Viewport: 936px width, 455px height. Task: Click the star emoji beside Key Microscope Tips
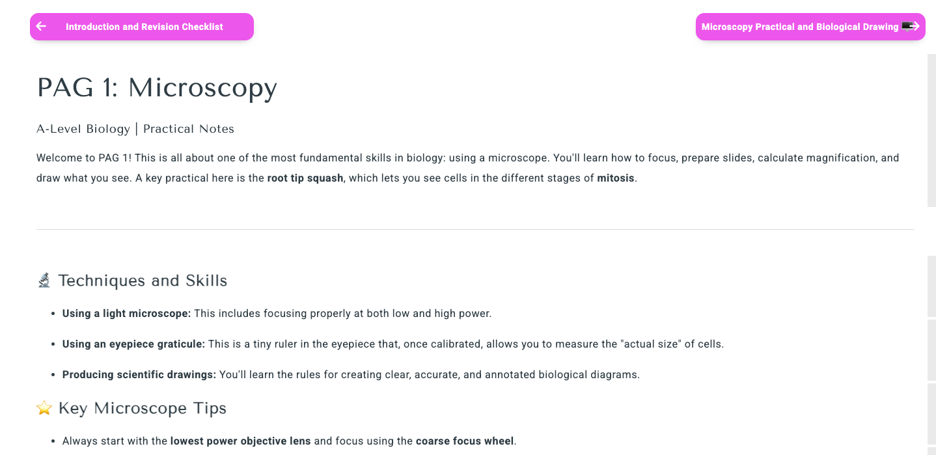coord(44,408)
